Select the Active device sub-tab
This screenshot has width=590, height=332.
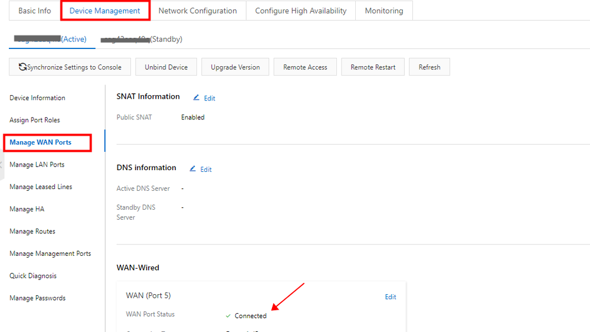(52, 39)
